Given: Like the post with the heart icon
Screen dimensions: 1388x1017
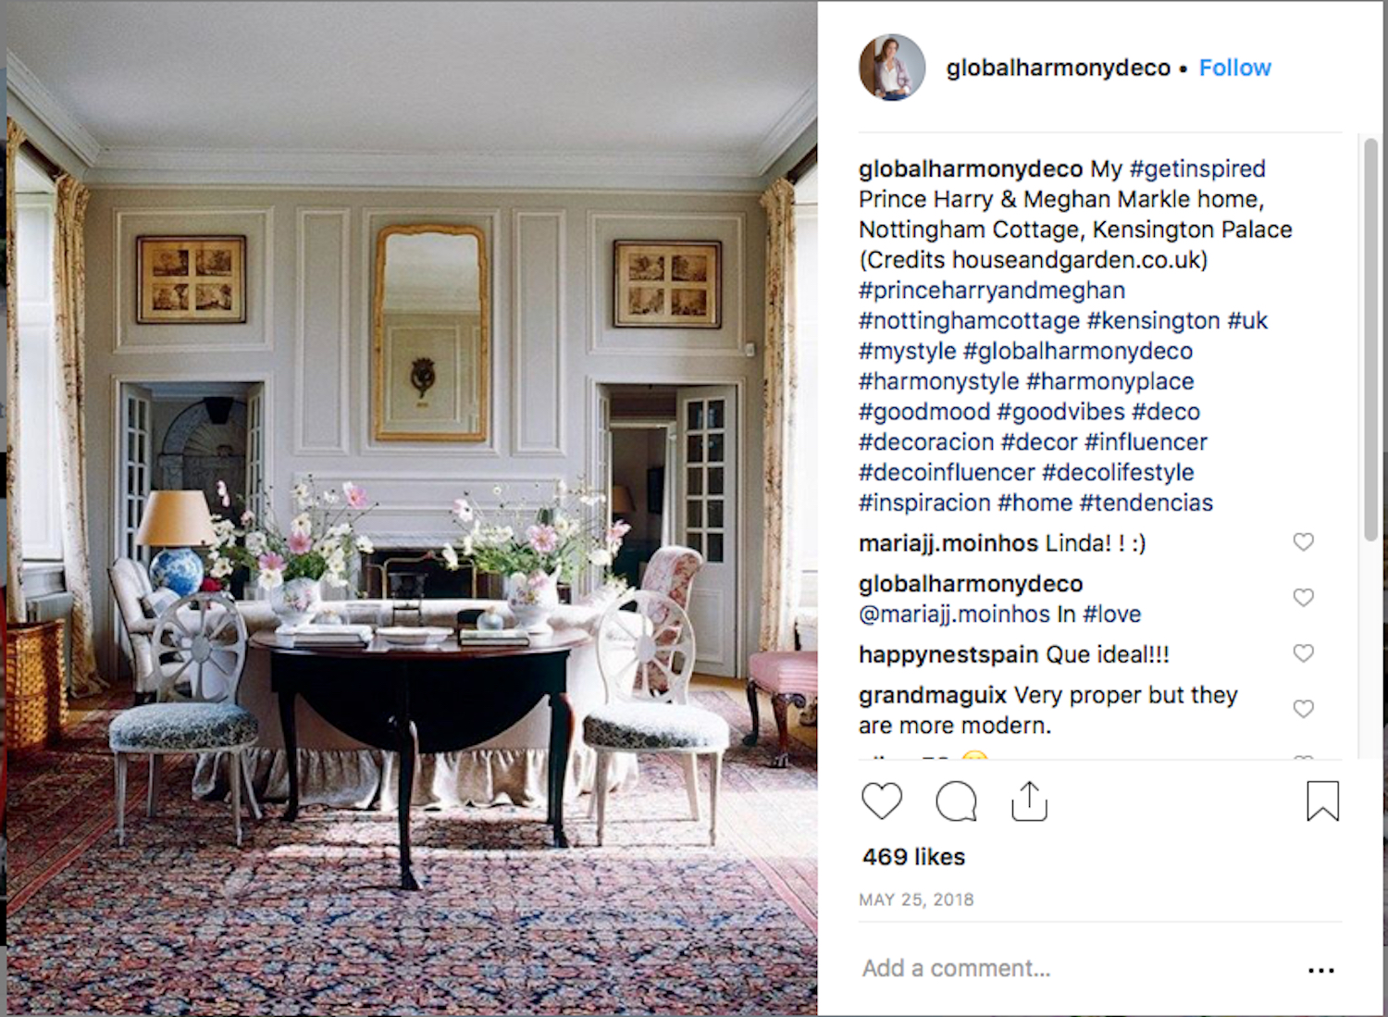Looking at the screenshot, I should [881, 801].
